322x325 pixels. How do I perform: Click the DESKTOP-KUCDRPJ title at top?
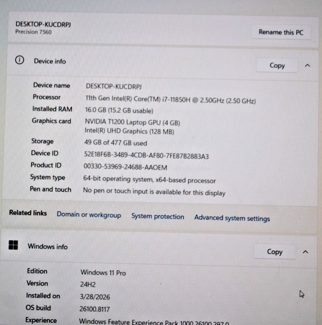pos(43,24)
